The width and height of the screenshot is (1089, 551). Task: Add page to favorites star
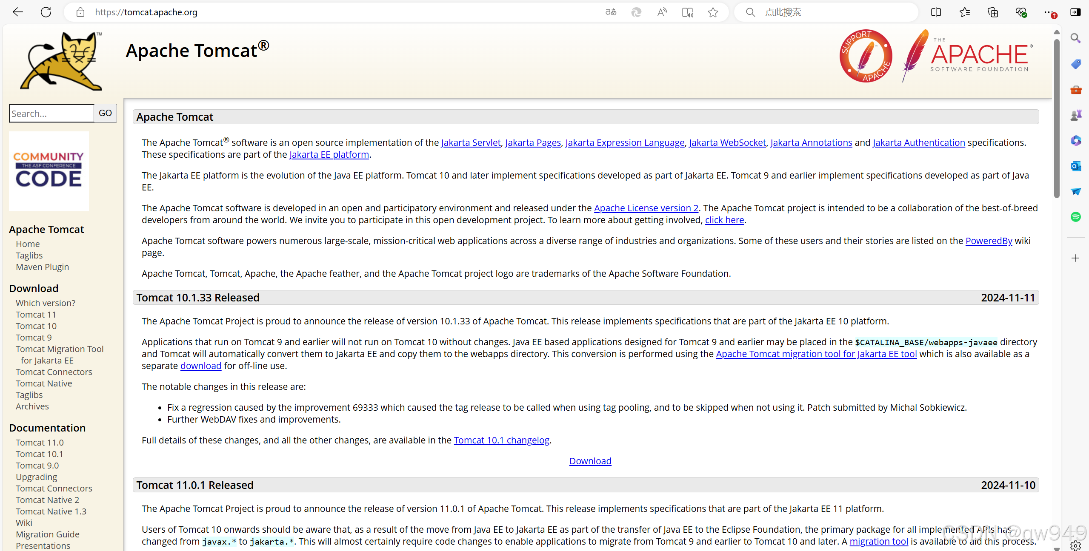pos(713,12)
